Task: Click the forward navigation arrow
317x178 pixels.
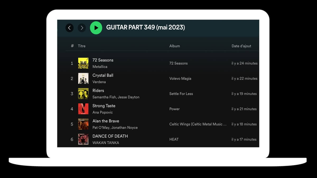Action: click(x=82, y=28)
